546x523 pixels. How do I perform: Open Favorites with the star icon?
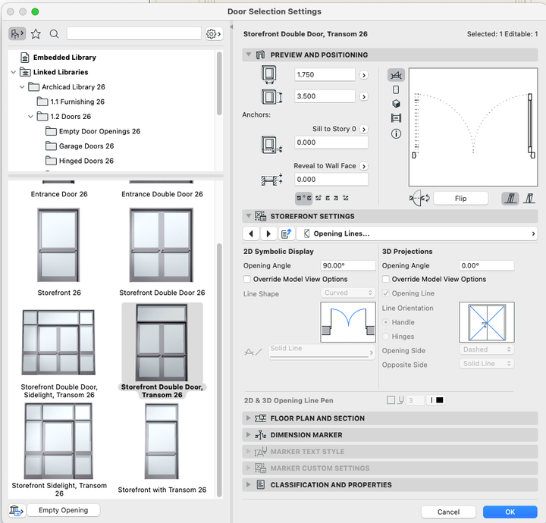pyautogui.click(x=36, y=34)
